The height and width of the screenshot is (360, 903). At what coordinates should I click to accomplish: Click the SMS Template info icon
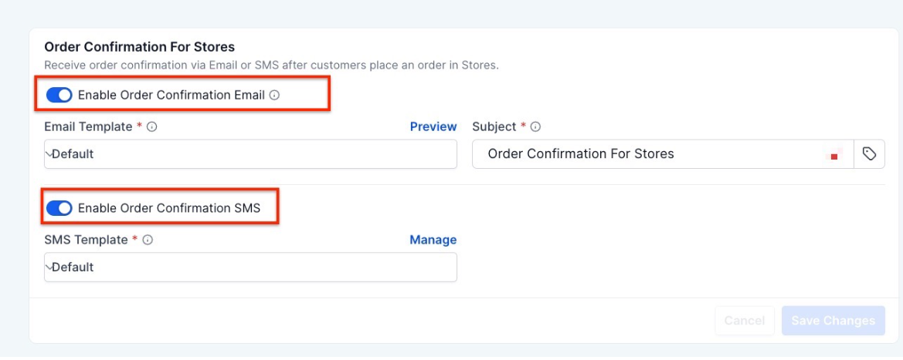point(148,241)
